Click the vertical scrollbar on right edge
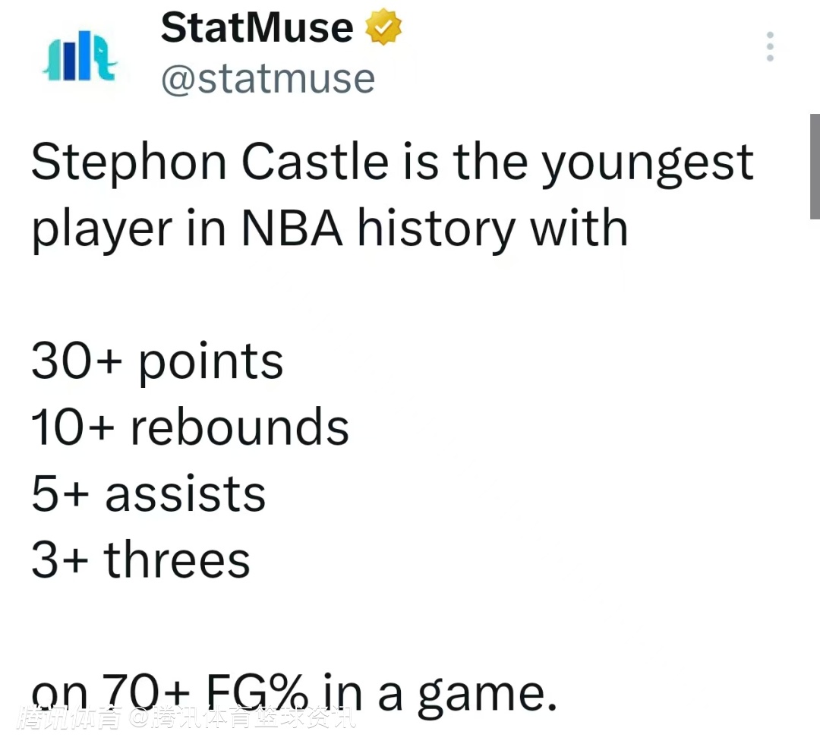820x744 pixels. pos(814,167)
